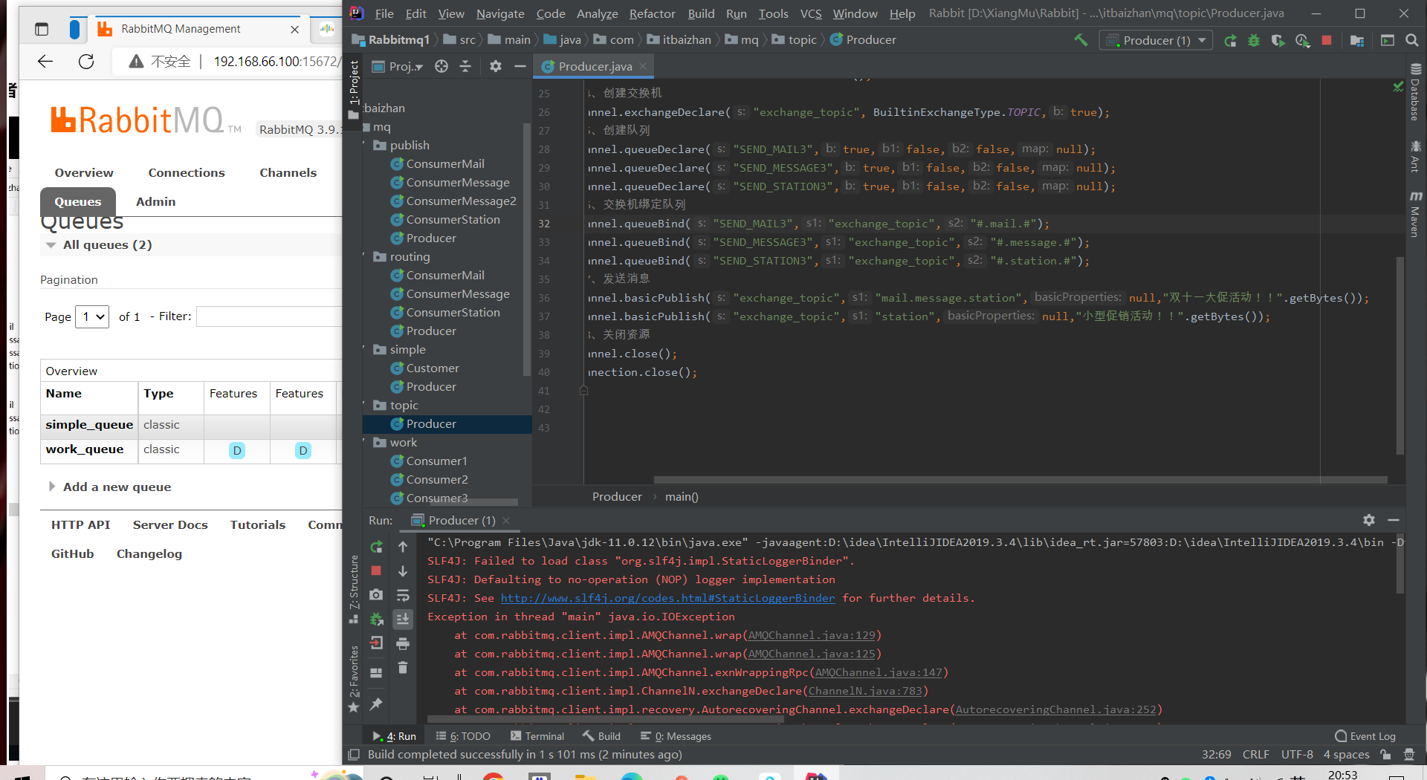The image size is (1427, 780).
Task: Open the File menu
Action: point(384,13)
